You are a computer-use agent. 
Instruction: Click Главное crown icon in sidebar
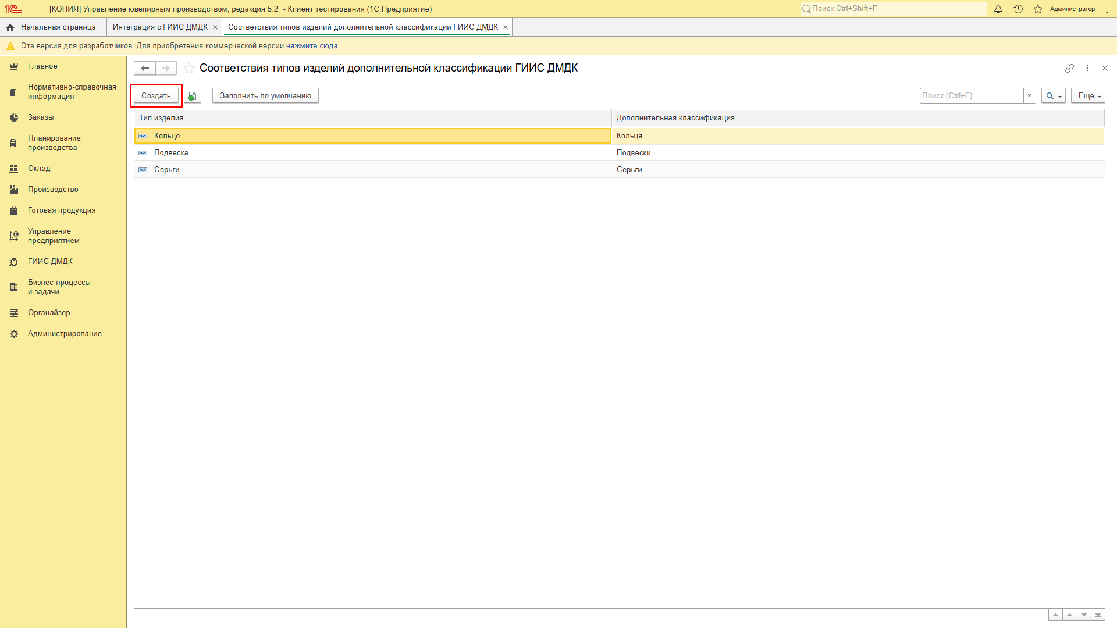(14, 66)
